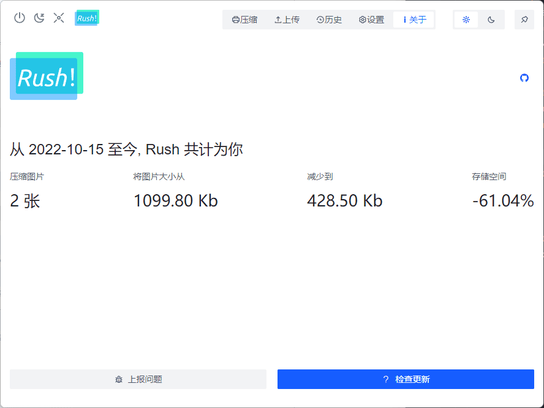This screenshot has height=408, width=544.
Task: Open the GitHub repository icon link
Action: click(524, 78)
